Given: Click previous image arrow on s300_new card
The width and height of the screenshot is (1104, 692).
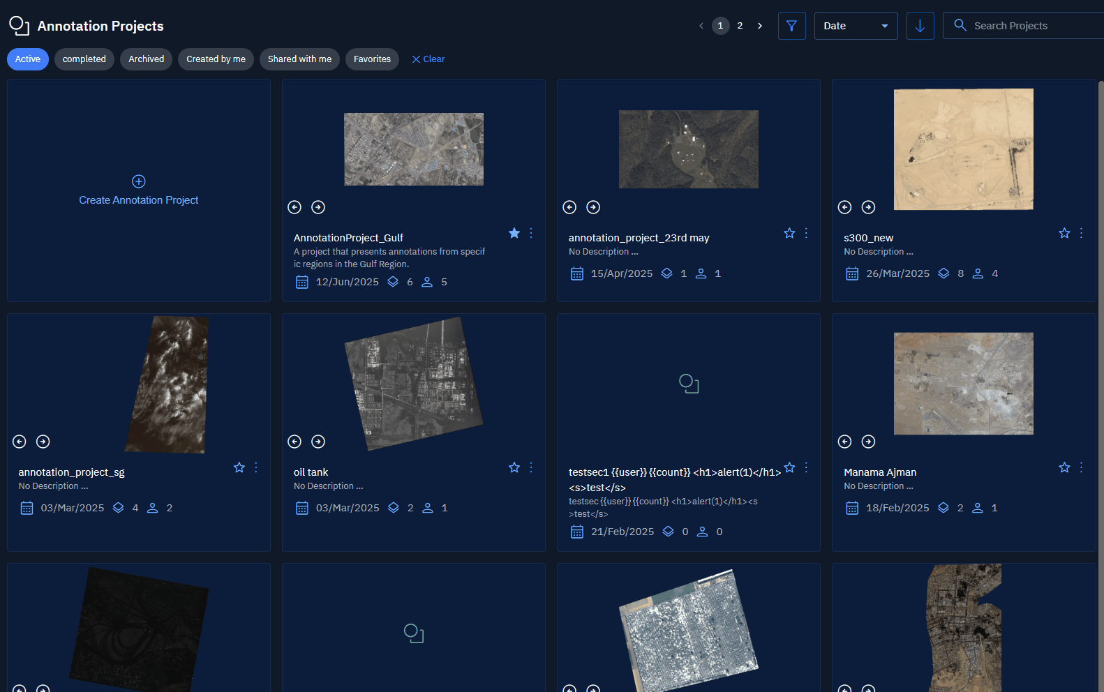Looking at the screenshot, I should (844, 207).
